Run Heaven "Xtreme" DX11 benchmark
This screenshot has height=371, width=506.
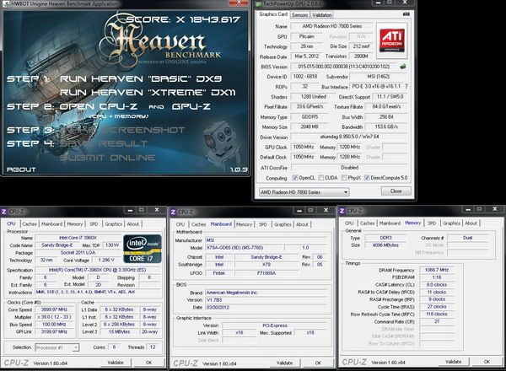click(x=148, y=93)
